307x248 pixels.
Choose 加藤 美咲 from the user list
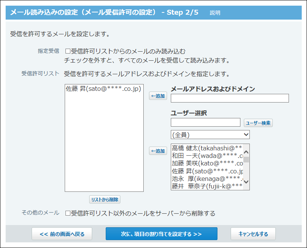[x=207, y=164]
